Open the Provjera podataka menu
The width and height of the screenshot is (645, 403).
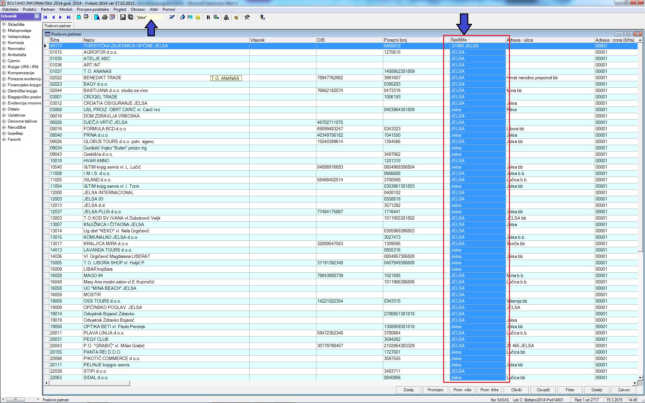click(x=93, y=9)
